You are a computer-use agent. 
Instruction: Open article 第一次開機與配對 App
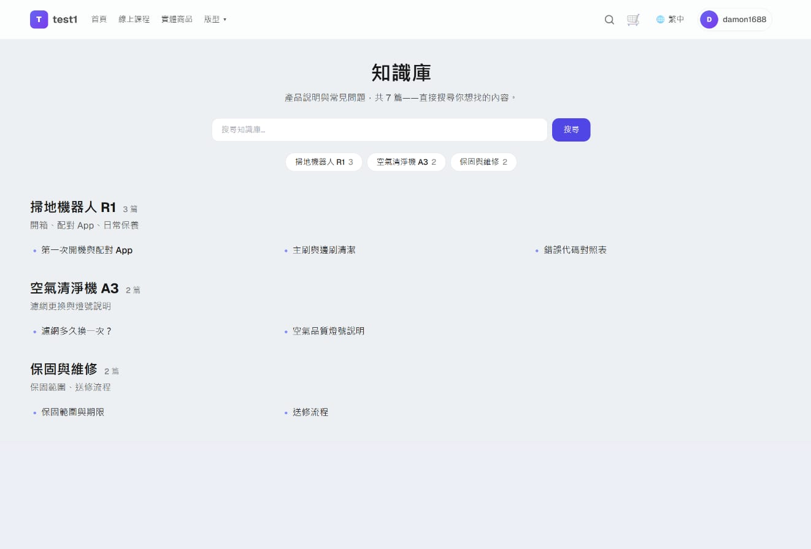(87, 250)
